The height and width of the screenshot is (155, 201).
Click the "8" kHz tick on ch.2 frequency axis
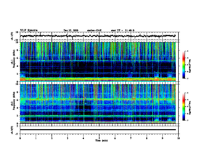(18, 92)
